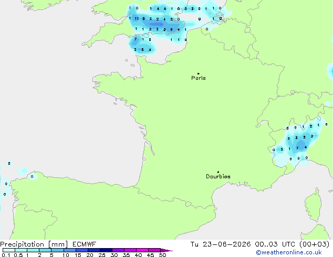Click the legend label '25'

(x=102, y=255)
